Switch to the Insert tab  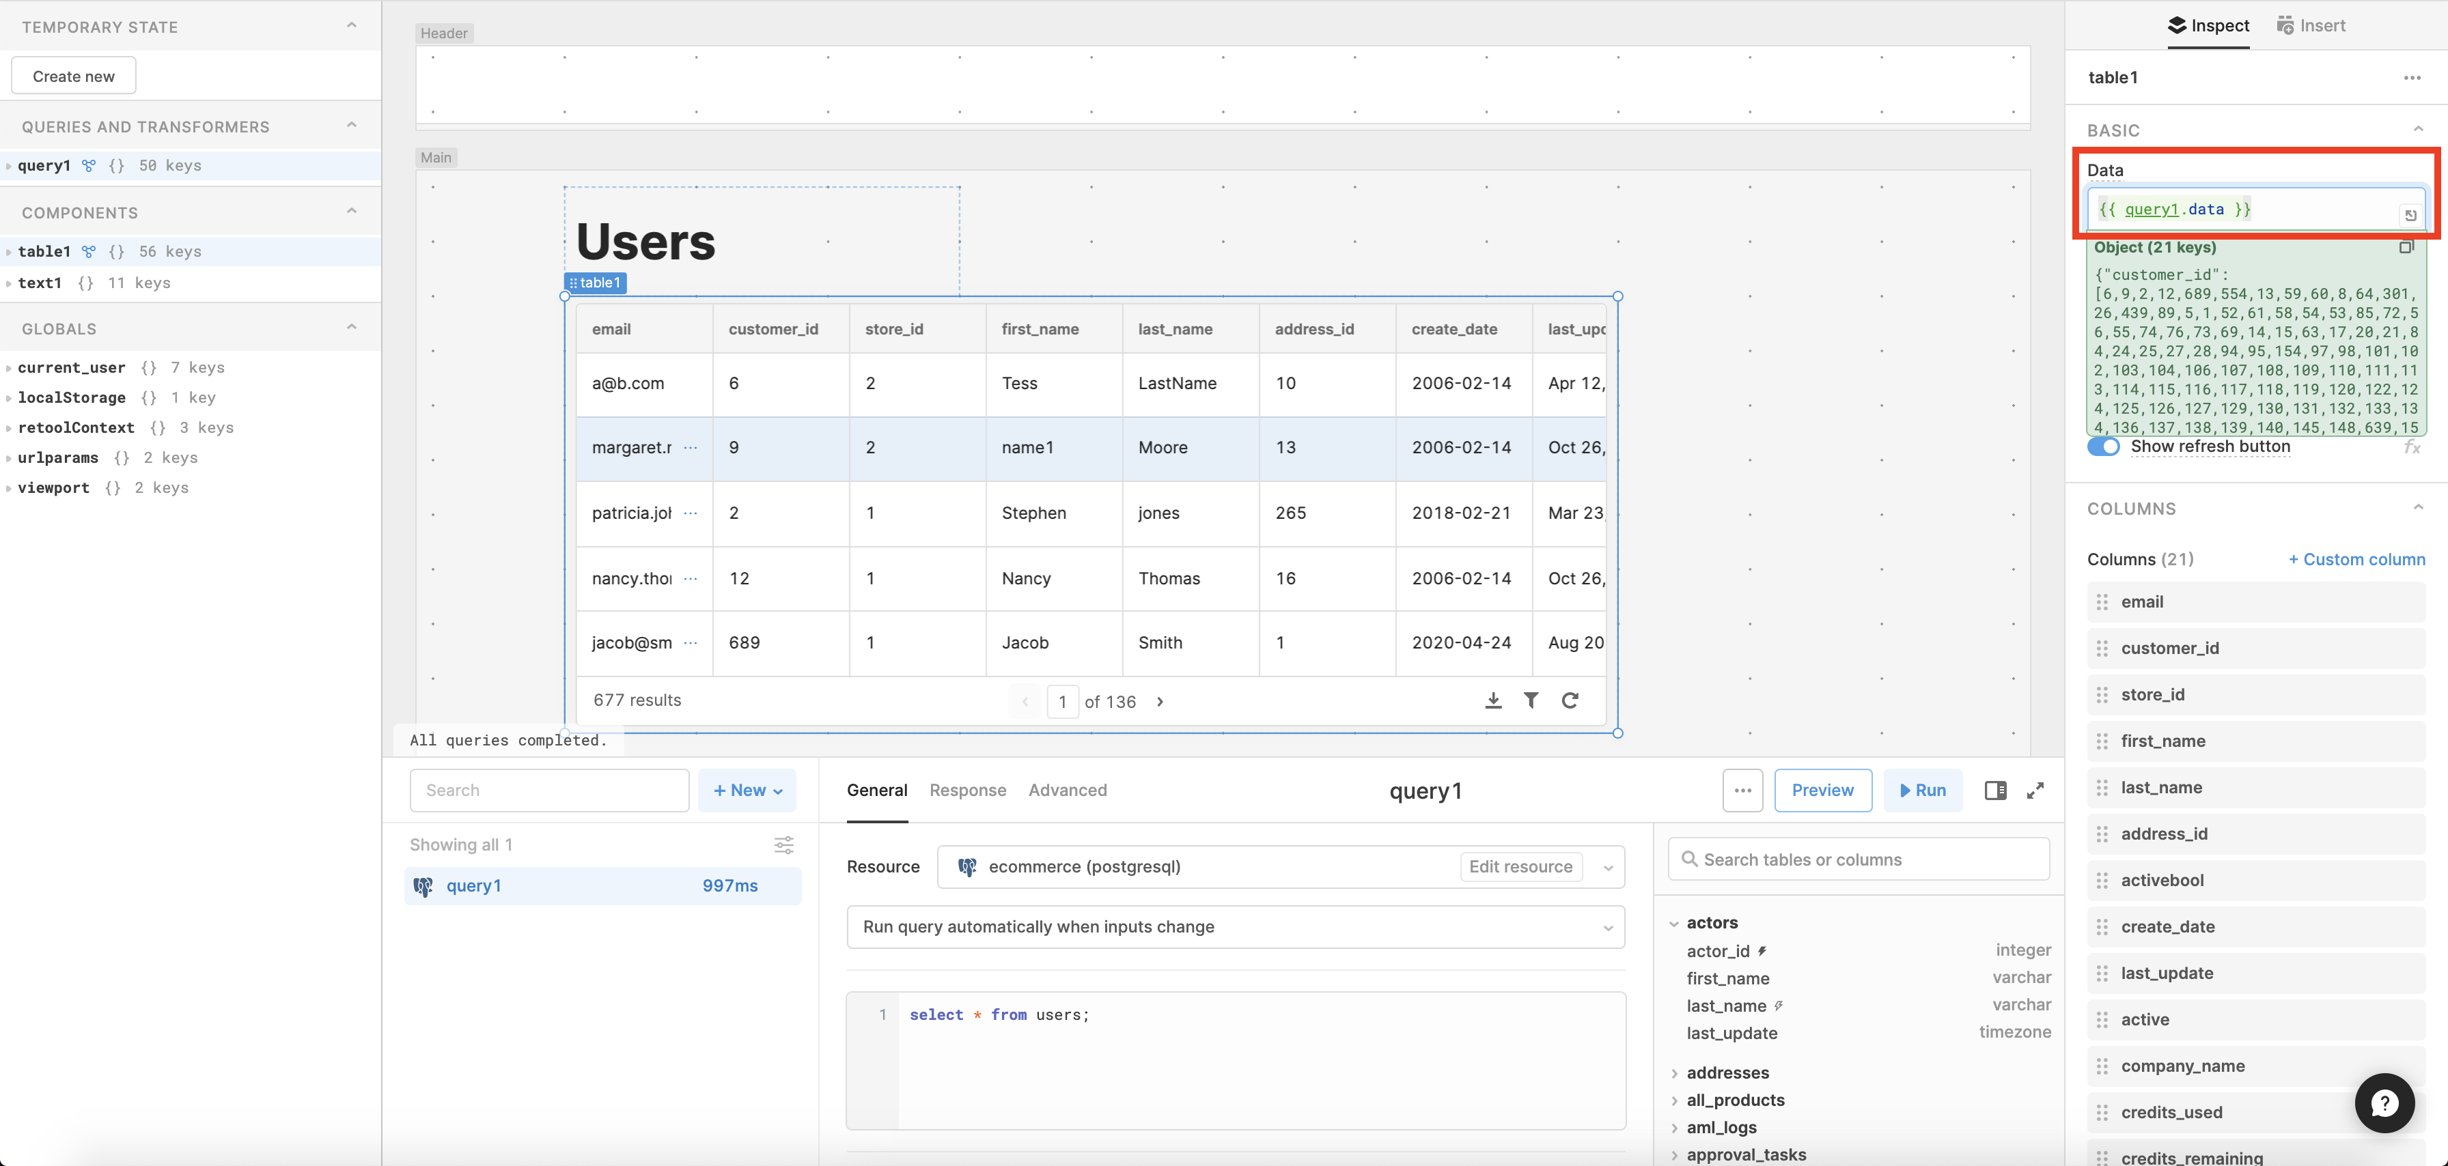click(2311, 26)
